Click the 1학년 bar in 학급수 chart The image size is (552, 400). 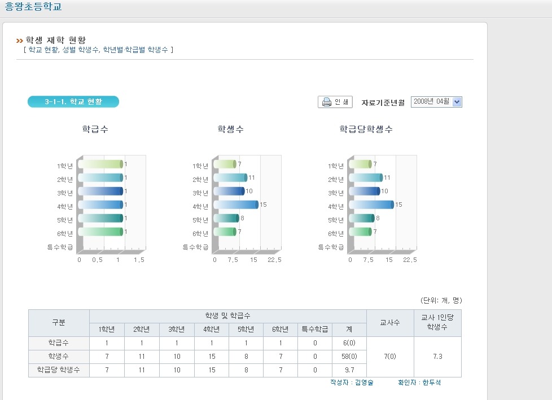click(100, 164)
